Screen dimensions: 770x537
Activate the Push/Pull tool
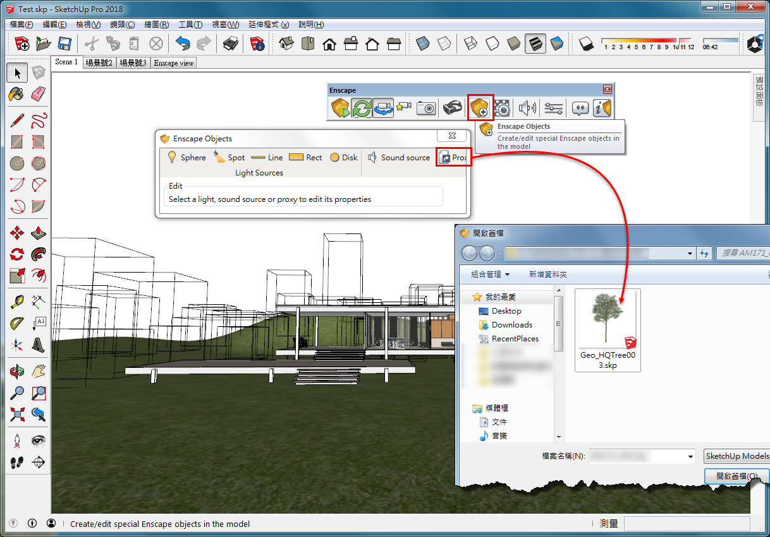(39, 233)
